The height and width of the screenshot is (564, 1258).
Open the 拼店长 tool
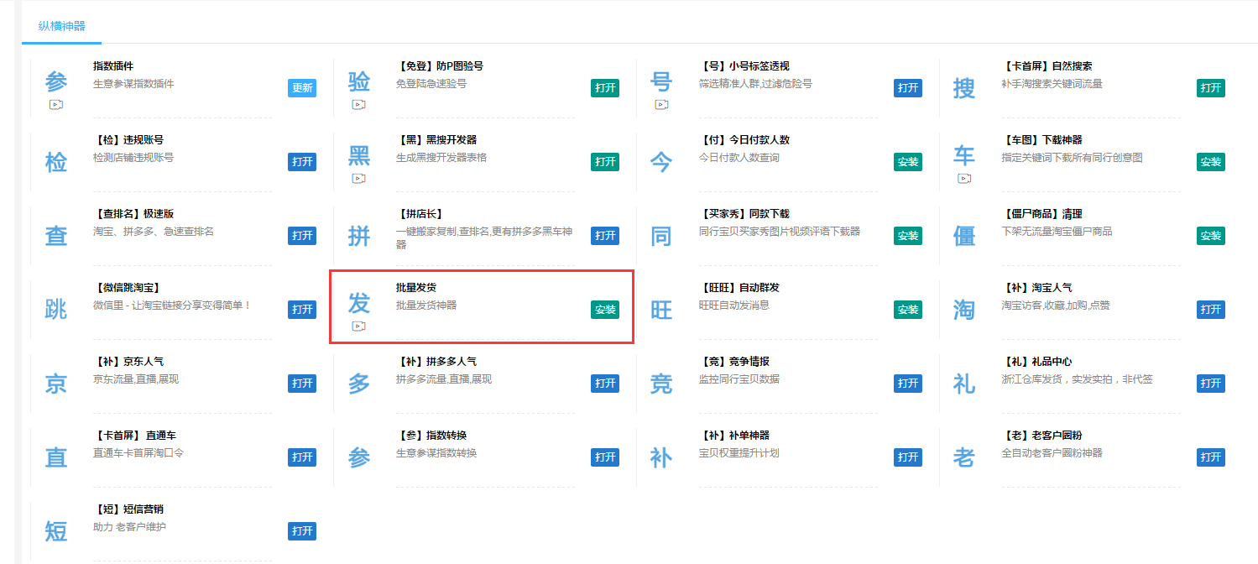[x=605, y=236]
